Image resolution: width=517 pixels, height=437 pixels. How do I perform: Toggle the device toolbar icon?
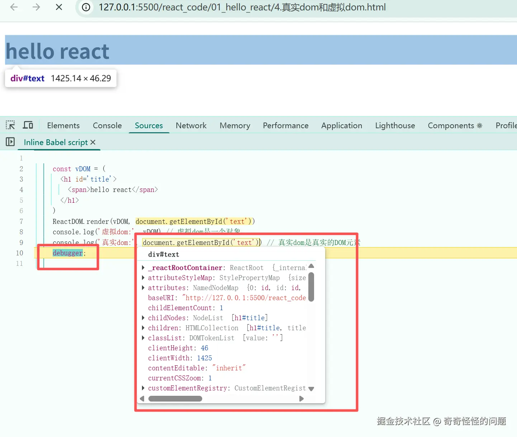[x=28, y=125]
